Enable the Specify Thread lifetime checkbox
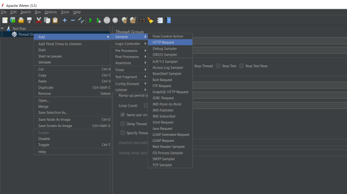Viewport: 347px width, 194px height. tap(122, 133)
